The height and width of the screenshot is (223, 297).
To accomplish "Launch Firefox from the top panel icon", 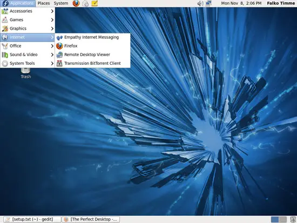I will pos(76,3).
